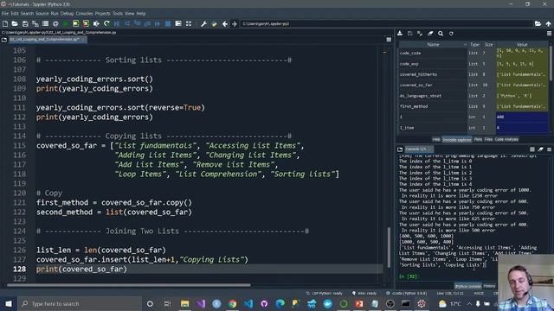Open the Source menu

click(42, 14)
